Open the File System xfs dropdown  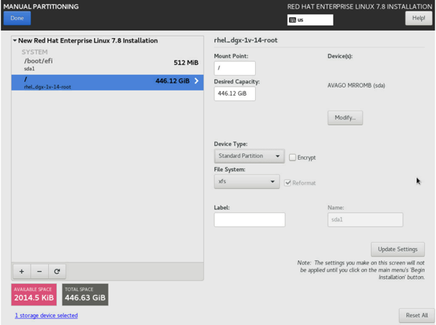[247, 182]
